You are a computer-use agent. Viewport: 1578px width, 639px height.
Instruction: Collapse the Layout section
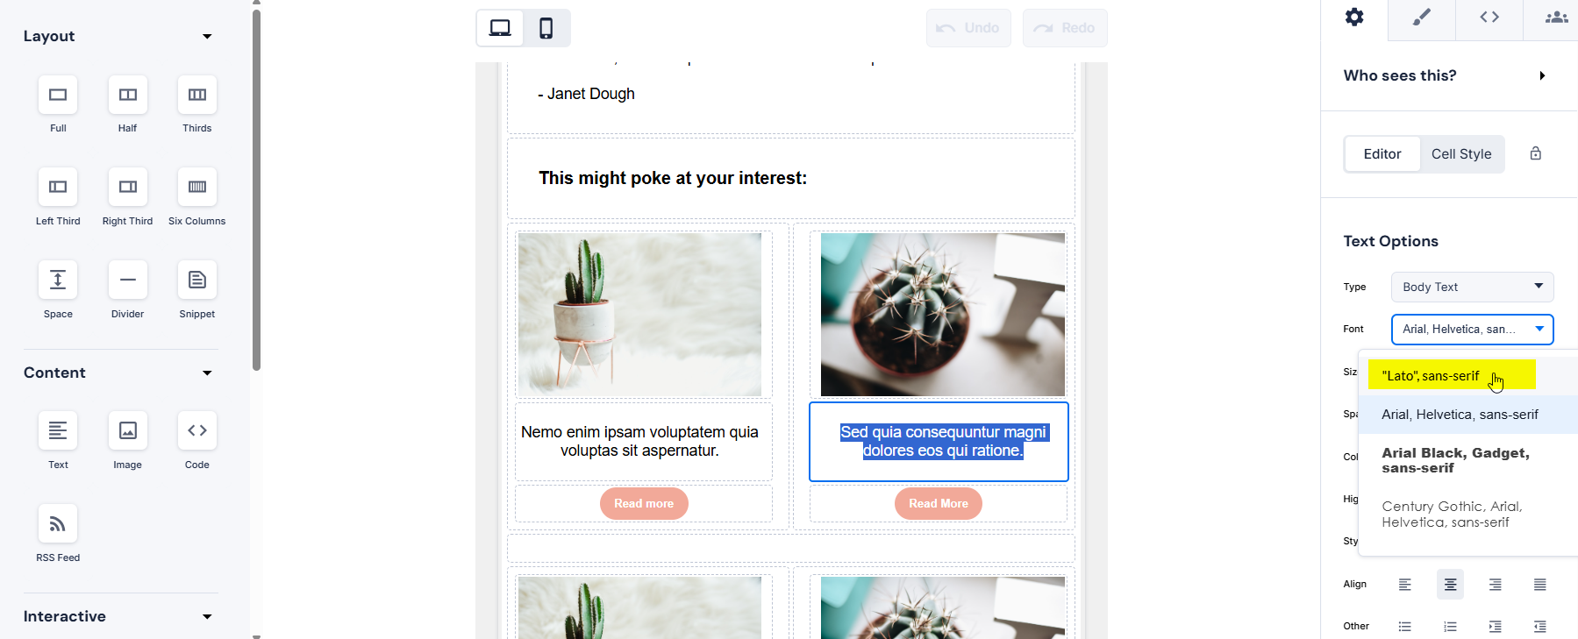(207, 37)
